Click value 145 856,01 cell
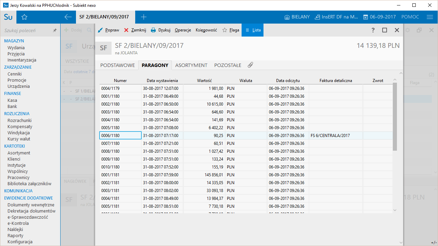 coord(204,175)
